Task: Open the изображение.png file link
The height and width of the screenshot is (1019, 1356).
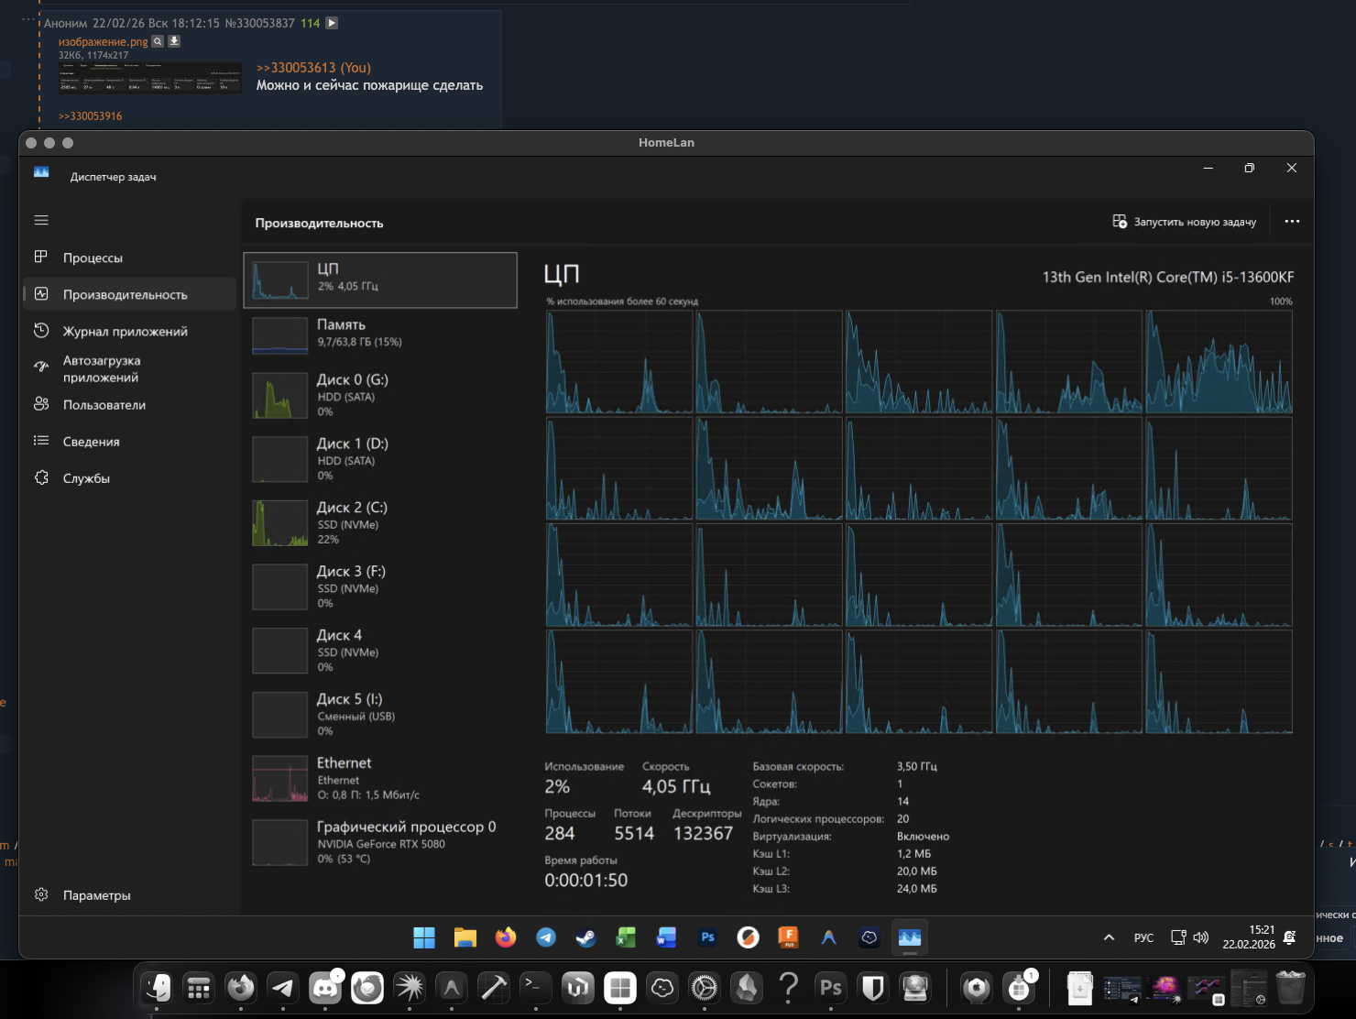Action: pos(103,41)
